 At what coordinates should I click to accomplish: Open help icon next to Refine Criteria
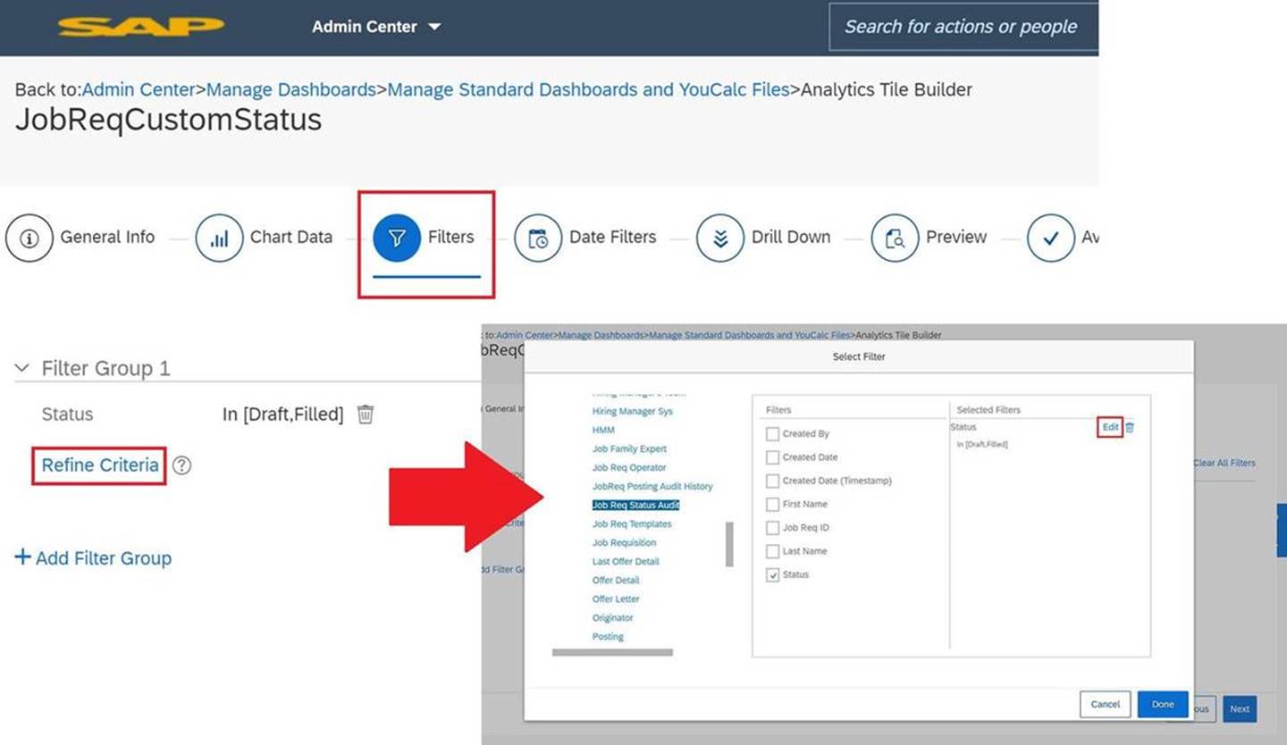181,465
